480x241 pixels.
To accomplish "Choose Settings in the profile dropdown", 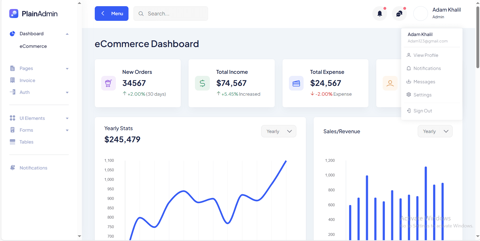I will point(422,95).
